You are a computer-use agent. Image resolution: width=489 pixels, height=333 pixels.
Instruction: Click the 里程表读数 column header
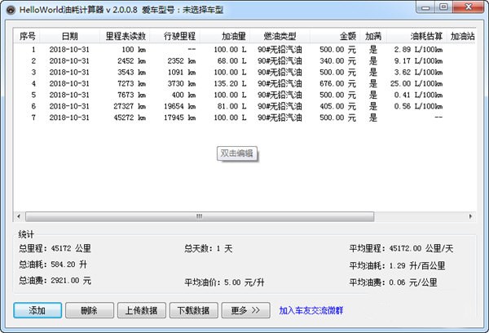(125, 36)
